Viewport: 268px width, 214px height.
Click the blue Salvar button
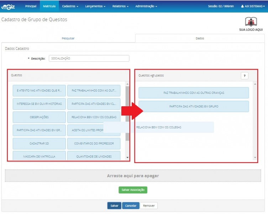pyautogui.click(x=114, y=206)
